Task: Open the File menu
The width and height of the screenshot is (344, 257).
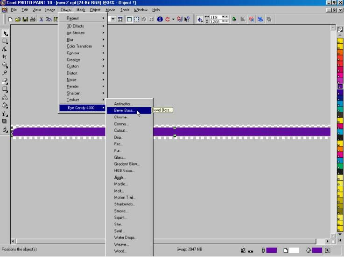Action: 14,10
